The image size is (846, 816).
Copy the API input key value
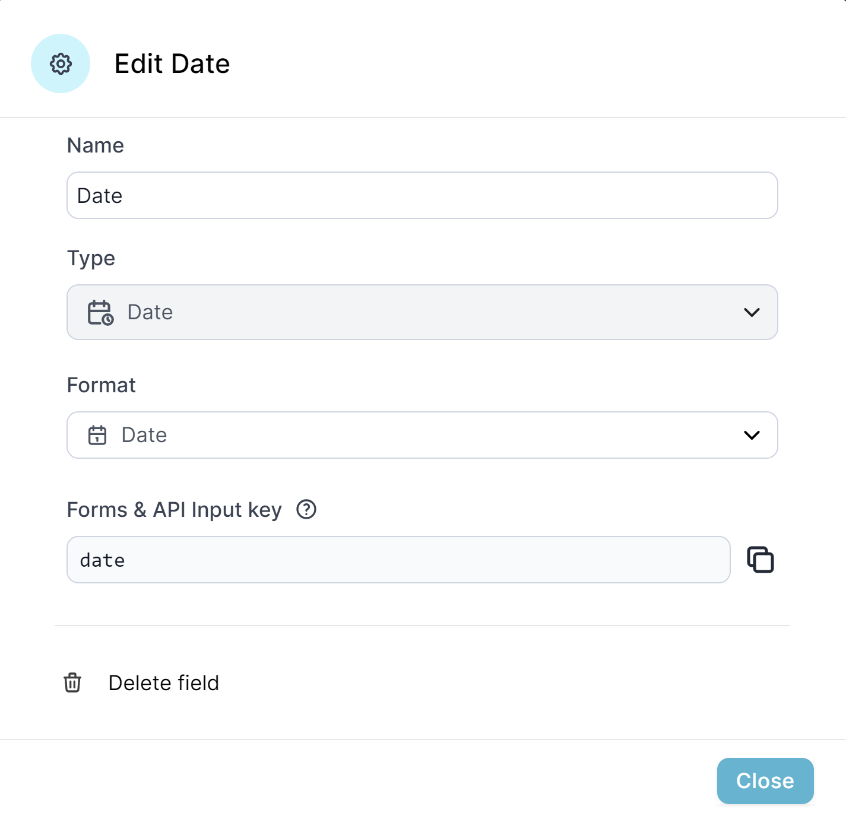pos(760,560)
